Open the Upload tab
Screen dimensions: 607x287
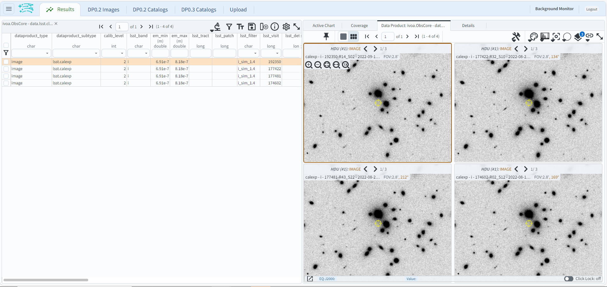[238, 10]
